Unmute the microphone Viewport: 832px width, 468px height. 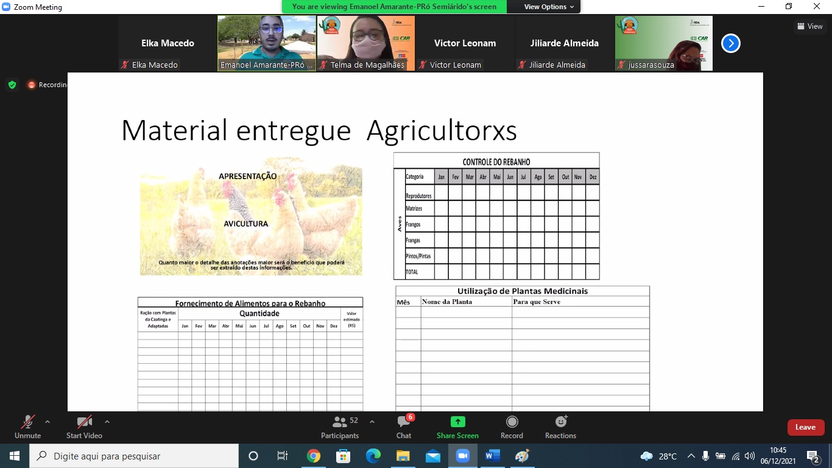(27, 427)
